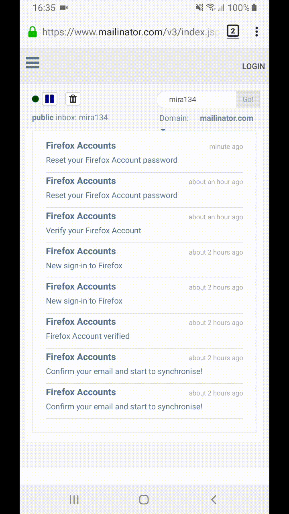Image resolution: width=289 pixels, height=514 pixels.
Task: Delete emails with the trash icon
Action: point(73,99)
